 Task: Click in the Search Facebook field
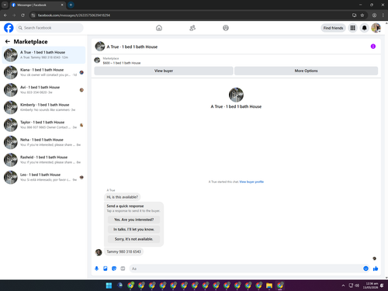tap(50, 28)
